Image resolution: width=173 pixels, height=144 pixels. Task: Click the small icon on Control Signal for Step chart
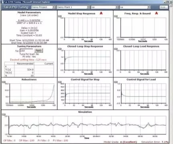click(x=60, y=82)
